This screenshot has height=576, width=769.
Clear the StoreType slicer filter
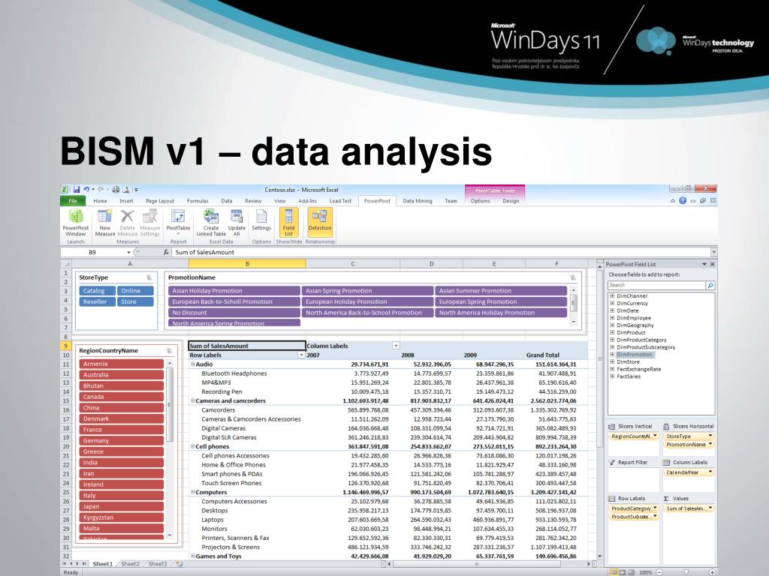point(149,277)
